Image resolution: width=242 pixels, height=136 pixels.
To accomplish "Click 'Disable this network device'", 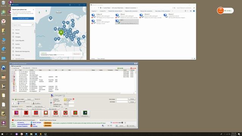I will pyautogui.click(x=115, y=11).
